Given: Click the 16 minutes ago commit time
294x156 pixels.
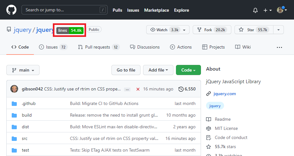Looking at the screenshot, I should [158, 89].
